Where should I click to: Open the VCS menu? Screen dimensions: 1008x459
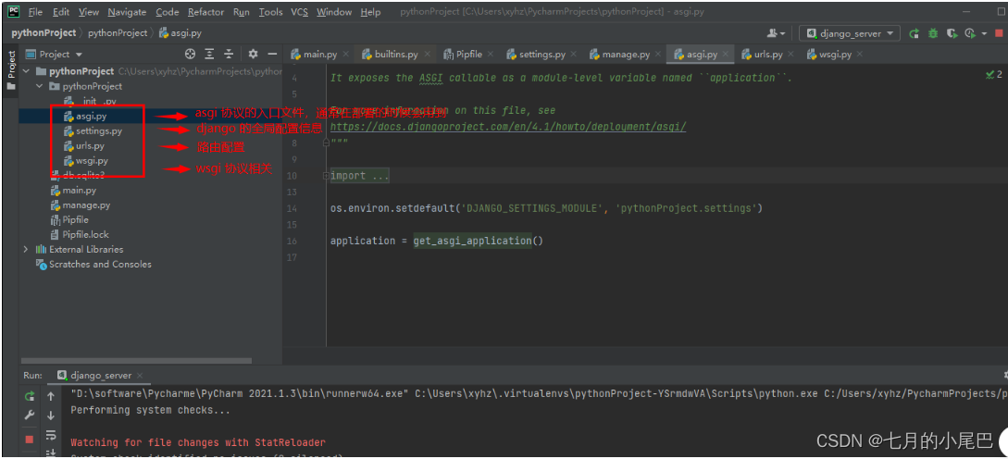coord(299,12)
